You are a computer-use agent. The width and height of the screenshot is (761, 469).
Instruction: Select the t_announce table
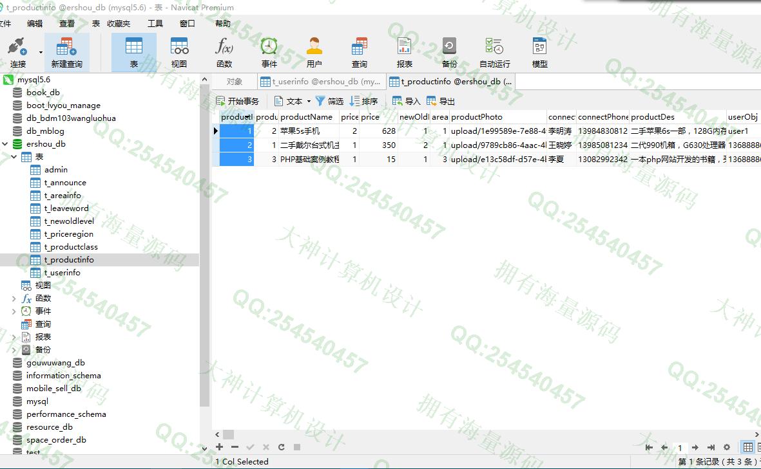pyautogui.click(x=65, y=183)
